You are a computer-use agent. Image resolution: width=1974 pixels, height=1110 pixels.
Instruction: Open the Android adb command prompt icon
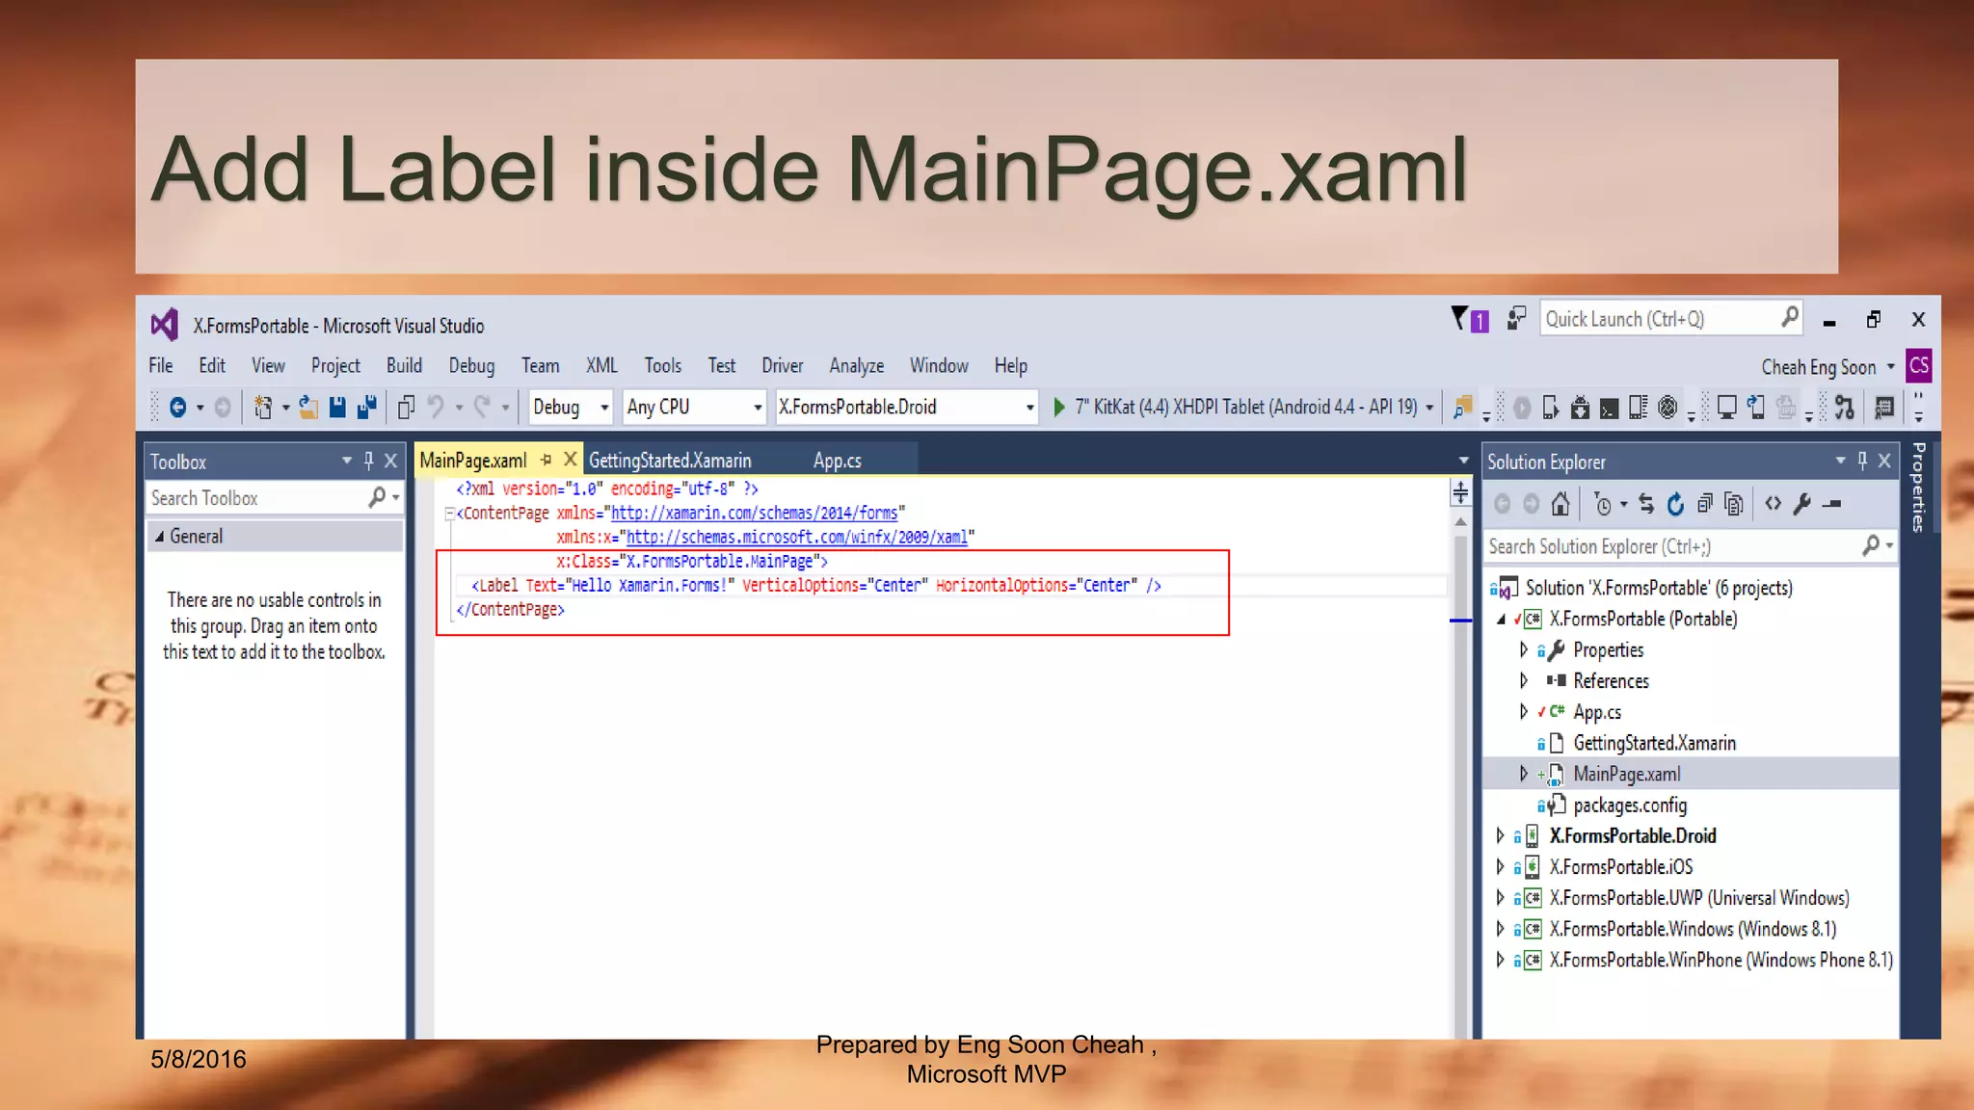1609,409
